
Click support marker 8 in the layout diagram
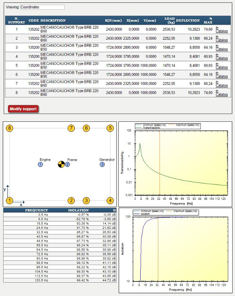point(9,128)
